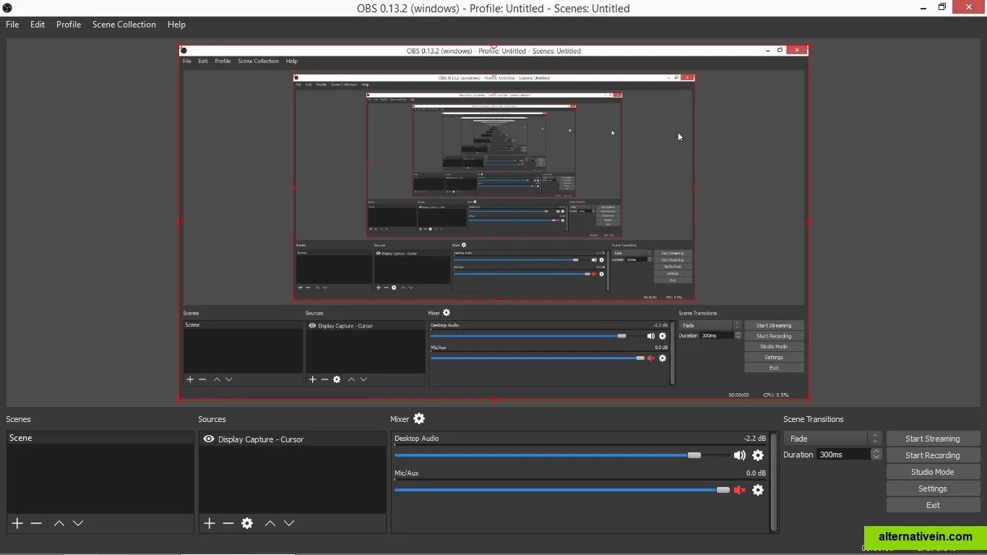Viewport: 987px width, 555px height.
Task: Open the File menu
Action: 12,24
